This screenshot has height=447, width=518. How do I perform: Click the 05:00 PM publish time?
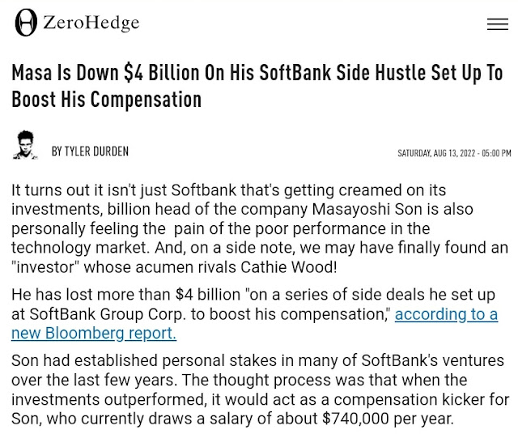496,153
